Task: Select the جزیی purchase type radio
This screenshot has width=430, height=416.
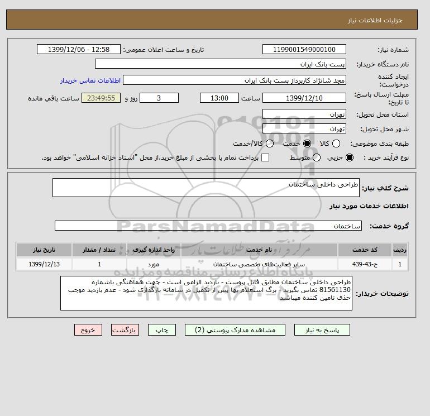Action: pyautogui.click(x=350, y=157)
